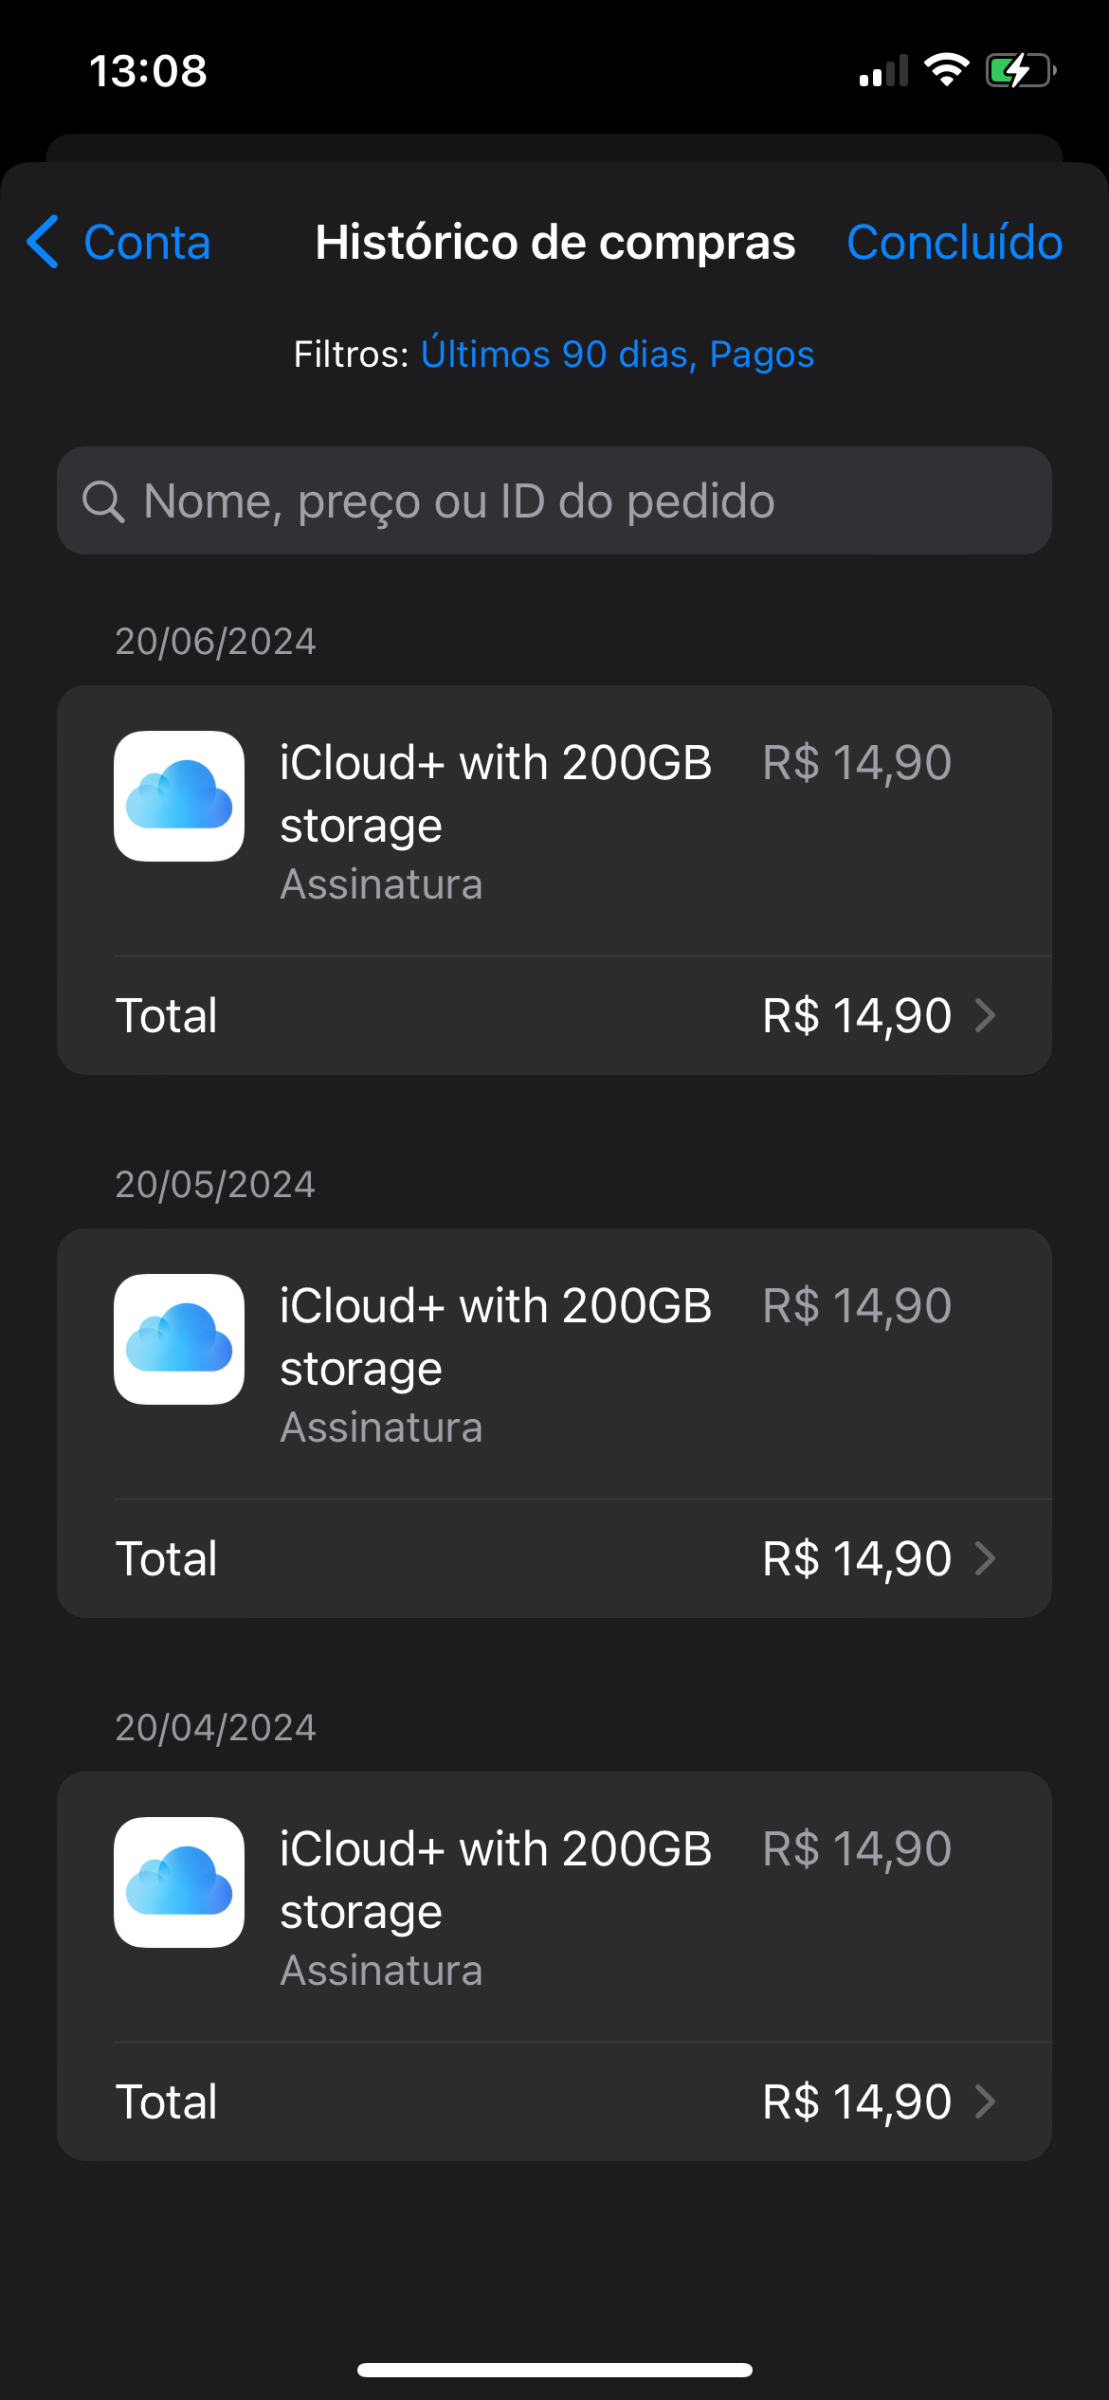Open May iCloud+ with 200GB storage item

coord(496,1337)
